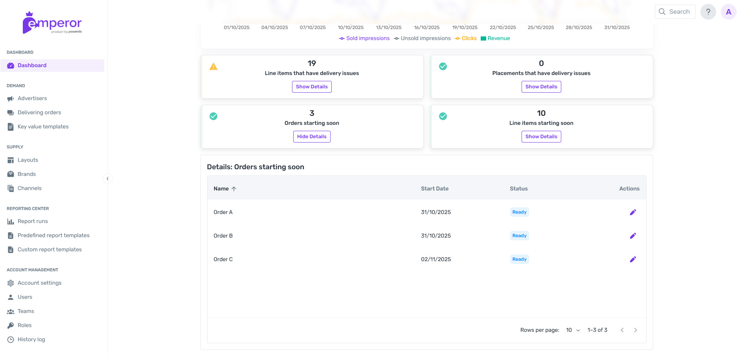Viewport: 746px width, 353px height.
Task: Collapse the sidebar with the chevron
Action: coord(107,179)
